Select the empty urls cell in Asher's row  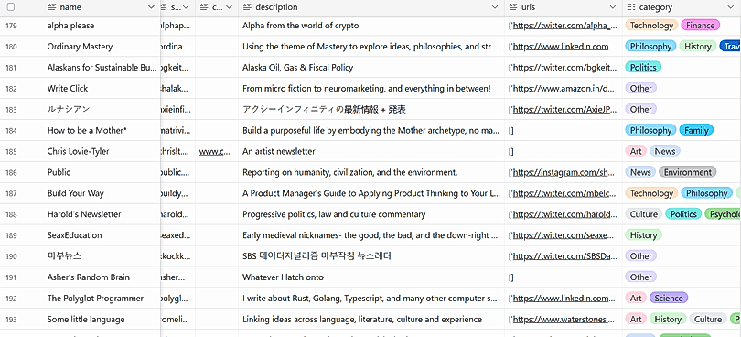pos(564,277)
